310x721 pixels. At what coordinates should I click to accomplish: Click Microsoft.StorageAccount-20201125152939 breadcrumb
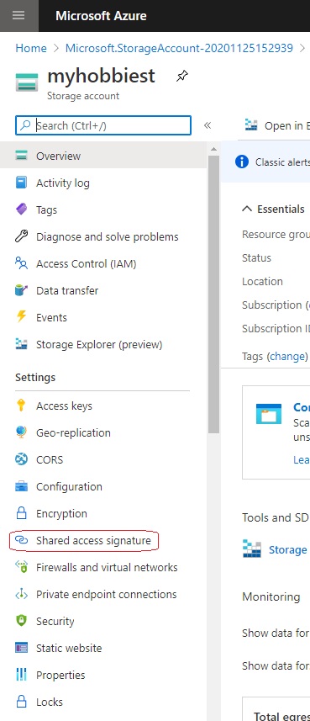[x=180, y=48]
